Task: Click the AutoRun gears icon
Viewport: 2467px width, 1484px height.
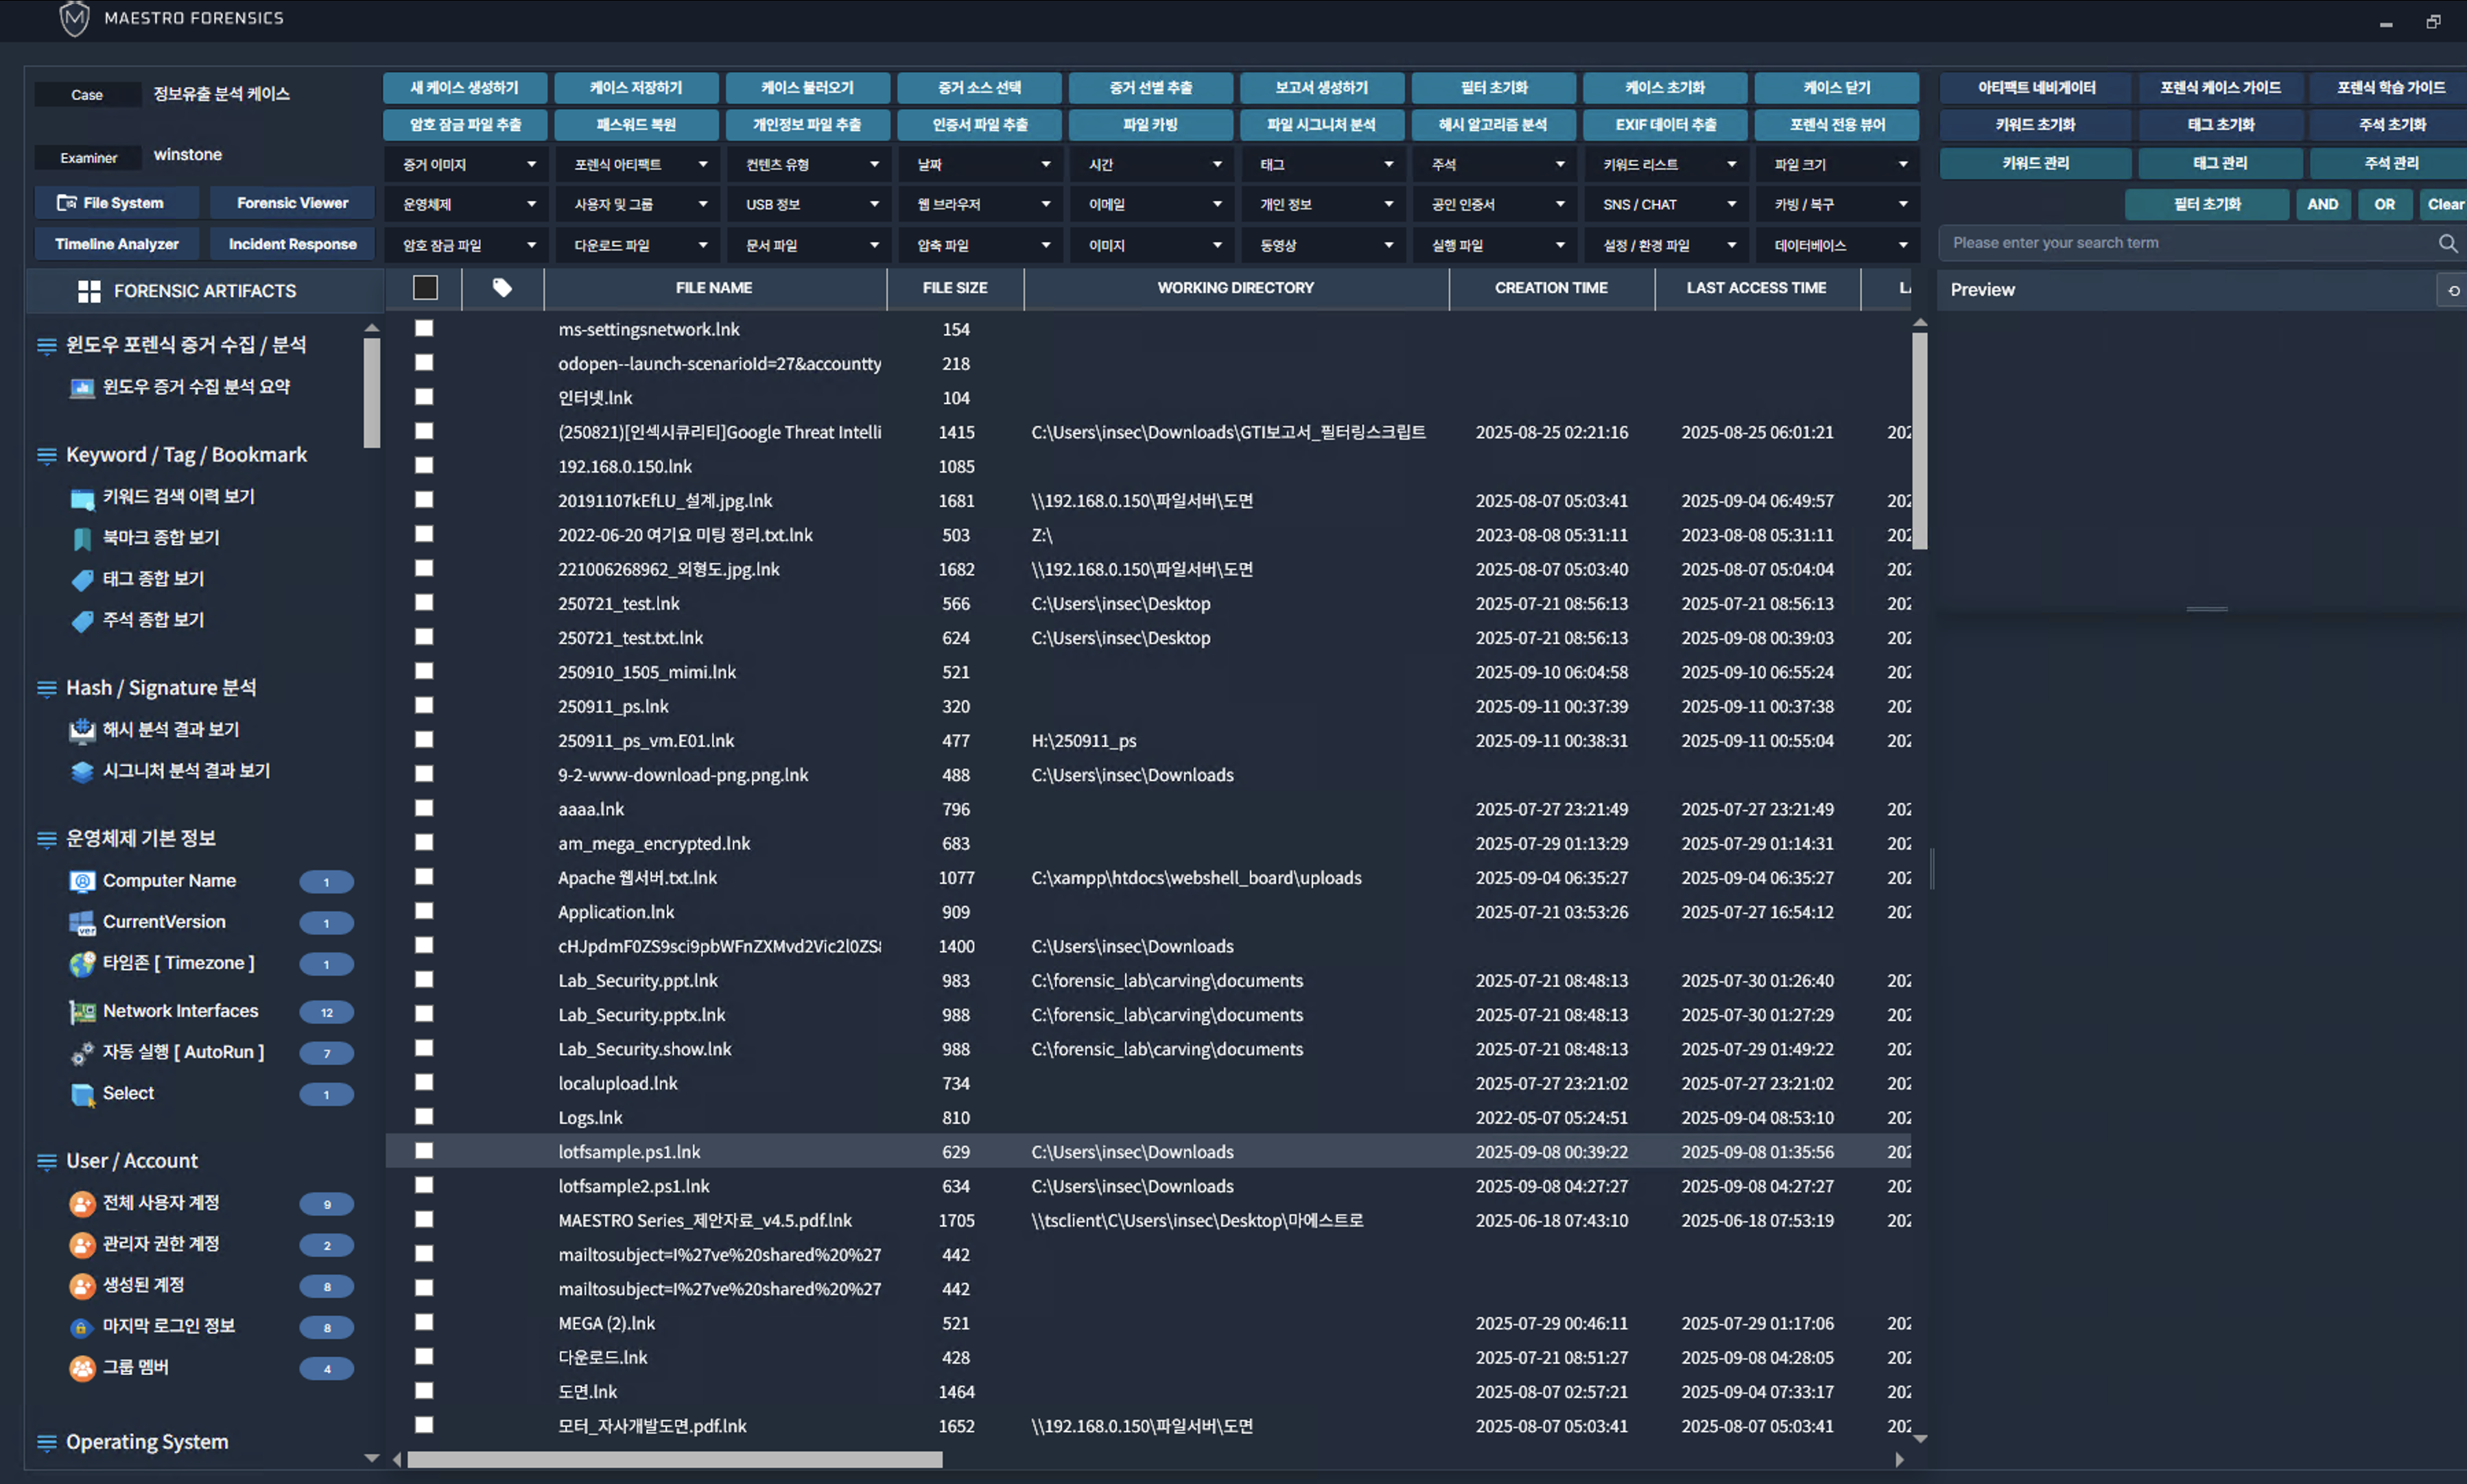Action: [82, 1053]
